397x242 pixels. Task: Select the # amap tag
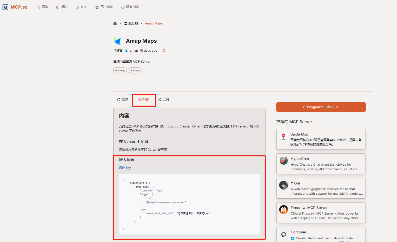point(120,70)
